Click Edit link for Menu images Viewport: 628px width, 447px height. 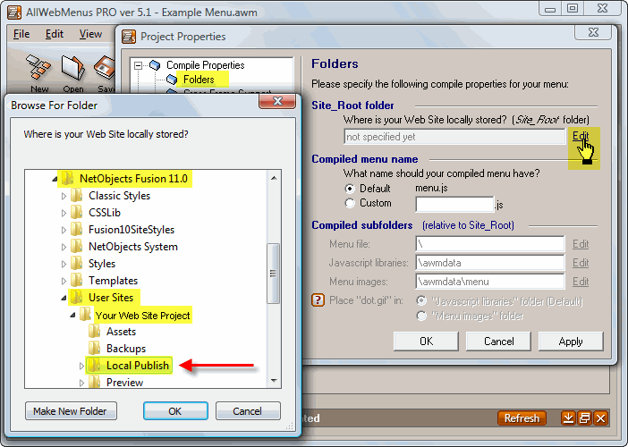coord(581,282)
